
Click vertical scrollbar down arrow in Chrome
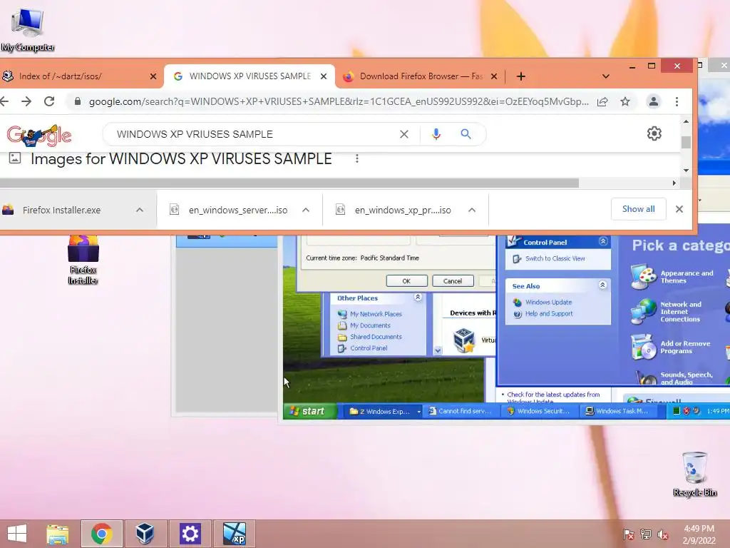686,171
